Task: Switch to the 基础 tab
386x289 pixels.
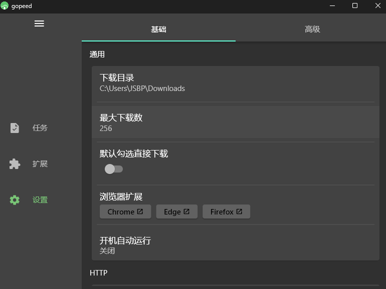Action: pos(158,29)
